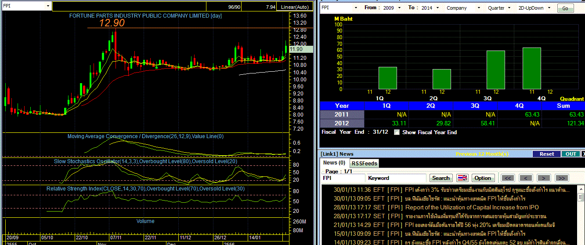Click the 96/90 value in the chart header

pyautogui.click(x=234, y=7)
